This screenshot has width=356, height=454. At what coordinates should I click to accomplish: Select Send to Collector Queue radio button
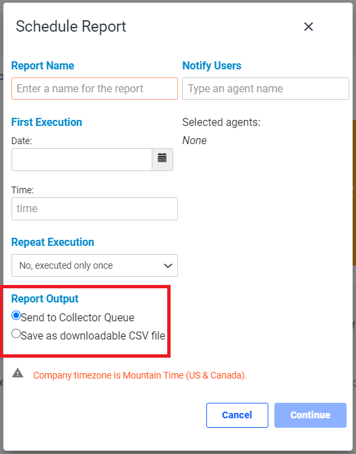point(16,315)
